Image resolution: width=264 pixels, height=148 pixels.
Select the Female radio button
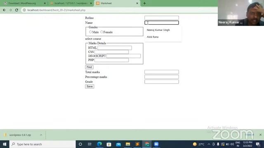click(102, 32)
